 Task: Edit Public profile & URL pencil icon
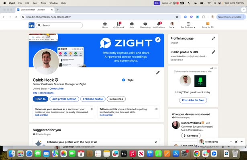(213, 52)
